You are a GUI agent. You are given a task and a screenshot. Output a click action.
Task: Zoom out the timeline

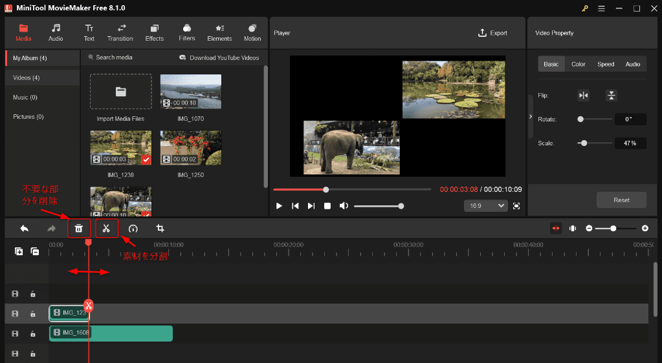[x=589, y=229]
